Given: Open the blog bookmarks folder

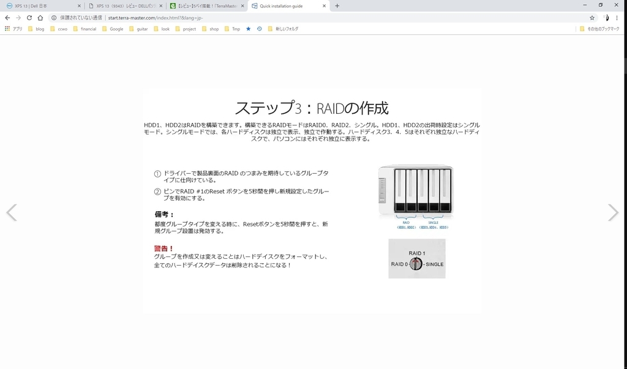Looking at the screenshot, I should click(36, 29).
